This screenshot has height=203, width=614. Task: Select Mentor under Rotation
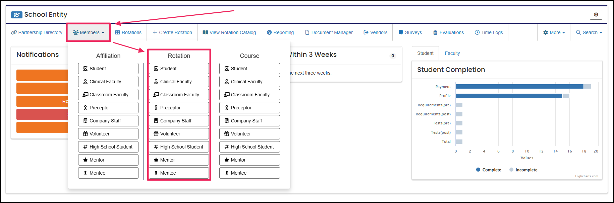click(x=179, y=160)
